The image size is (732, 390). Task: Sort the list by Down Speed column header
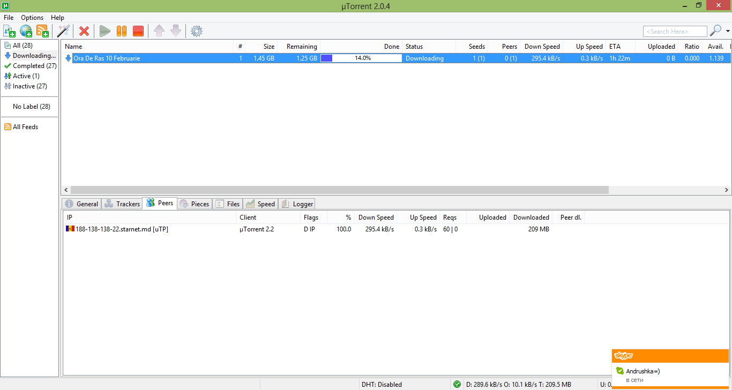(542, 47)
